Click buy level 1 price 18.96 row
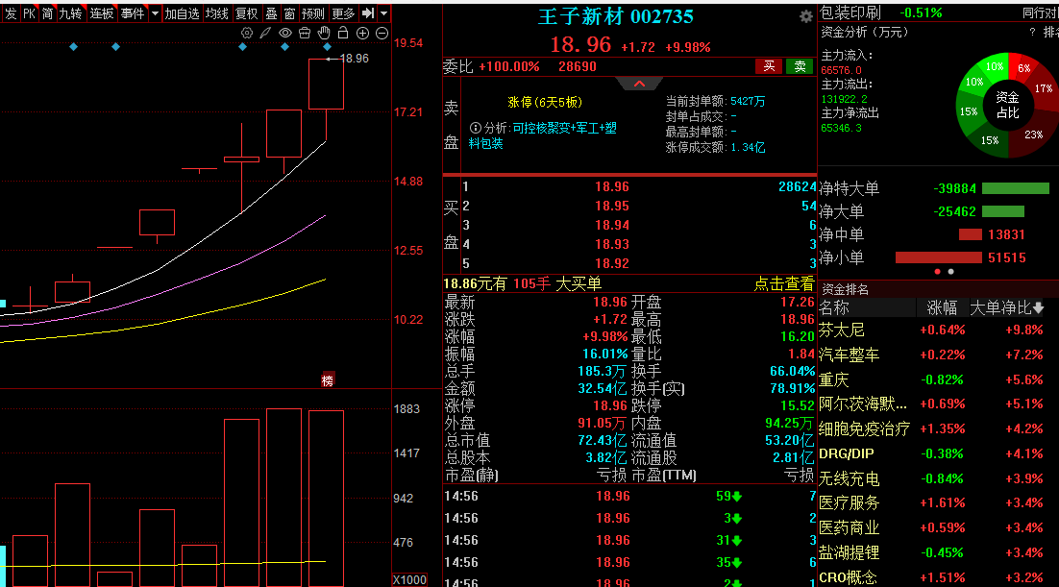The image size is (1059, 587). click(x=638, y=186)
